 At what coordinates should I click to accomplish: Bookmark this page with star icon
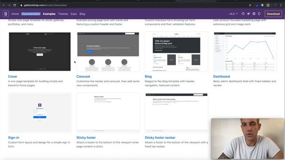[250, 5]
